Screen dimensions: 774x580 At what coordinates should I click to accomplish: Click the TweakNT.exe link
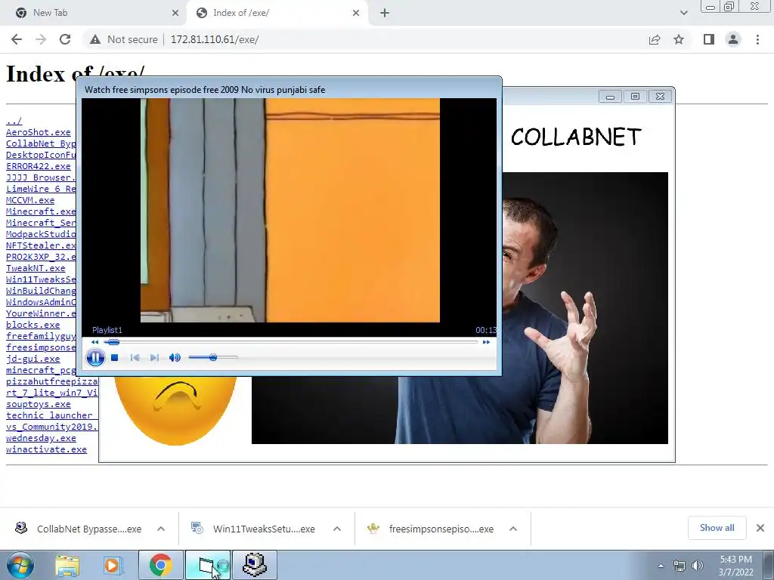pyautogui.click(x=36, y=268)
